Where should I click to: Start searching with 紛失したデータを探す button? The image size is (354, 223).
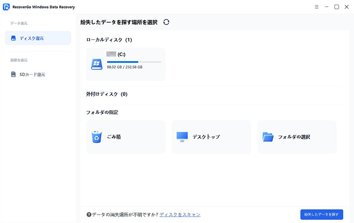321,215
